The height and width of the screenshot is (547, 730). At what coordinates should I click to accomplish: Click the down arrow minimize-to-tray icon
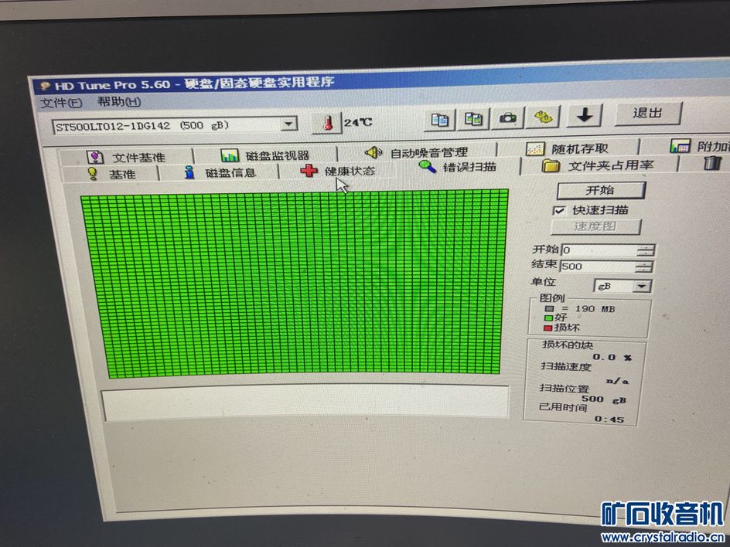[585, 115]
